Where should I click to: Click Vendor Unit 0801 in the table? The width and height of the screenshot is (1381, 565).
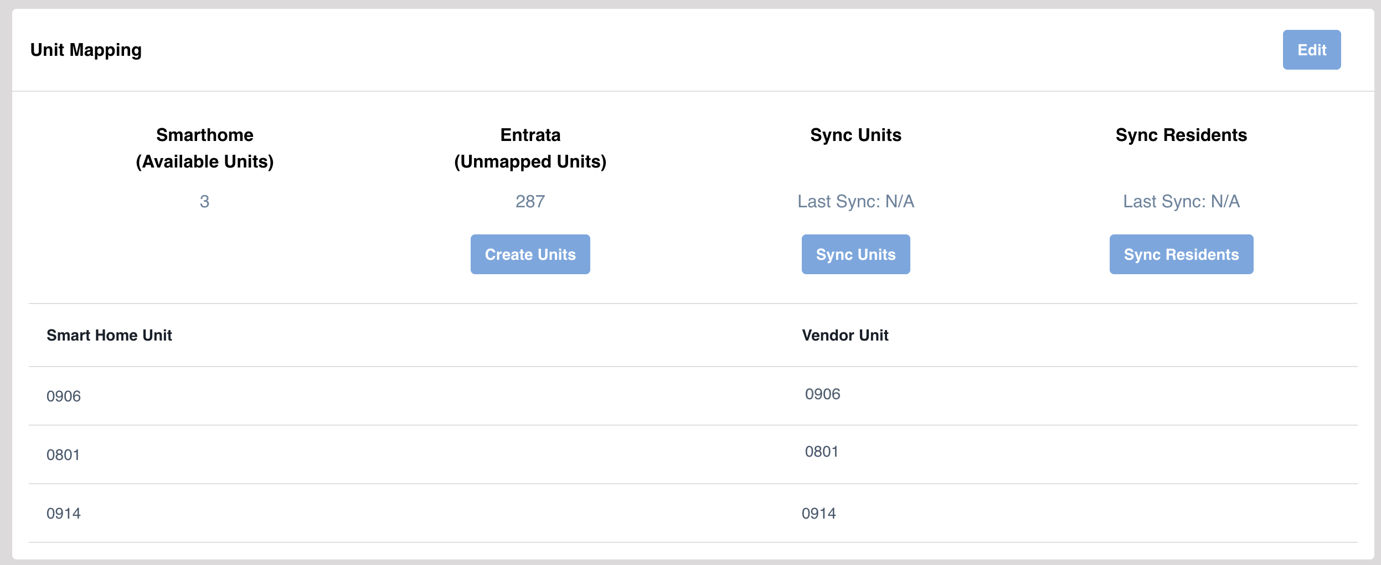[x=821, y=451]
